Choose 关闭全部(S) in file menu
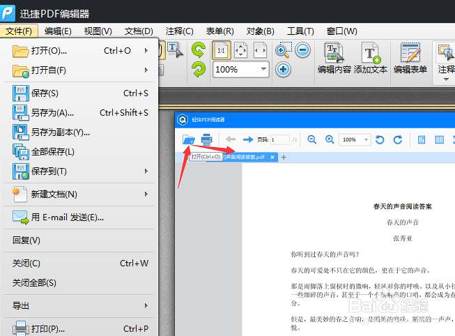Screen dimensions: 455x336 click(x=79, y=283)
